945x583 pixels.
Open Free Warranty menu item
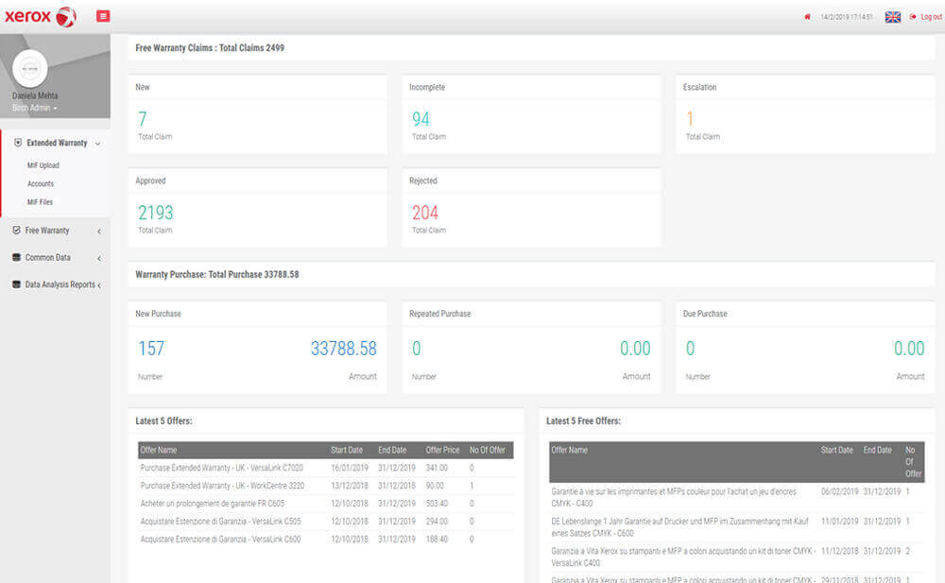tap(47, 231)
